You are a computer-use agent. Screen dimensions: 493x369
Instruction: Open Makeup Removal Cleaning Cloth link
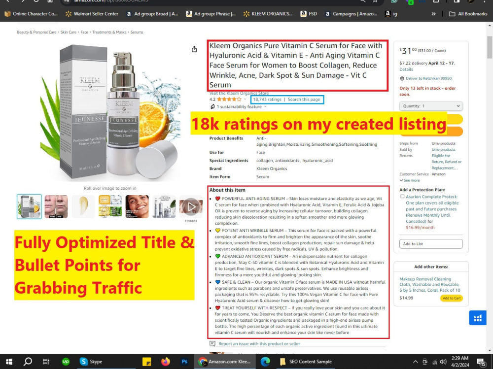(x=429, y=284)
